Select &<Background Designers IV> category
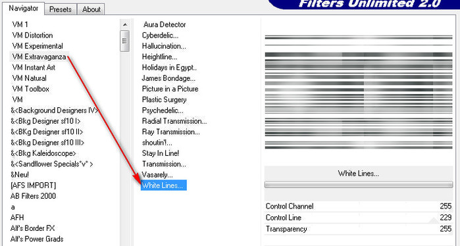460x246 pixels. click(55, 111)
